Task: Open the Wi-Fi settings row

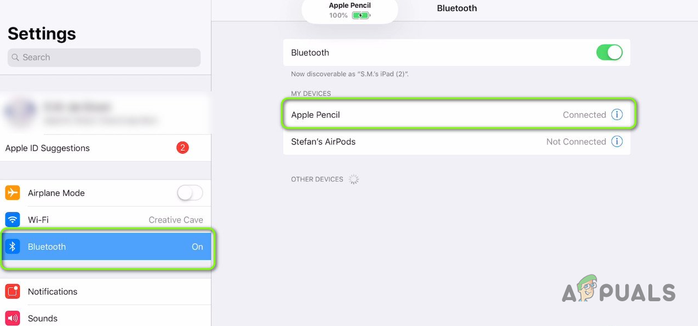Action: (106, 220)
